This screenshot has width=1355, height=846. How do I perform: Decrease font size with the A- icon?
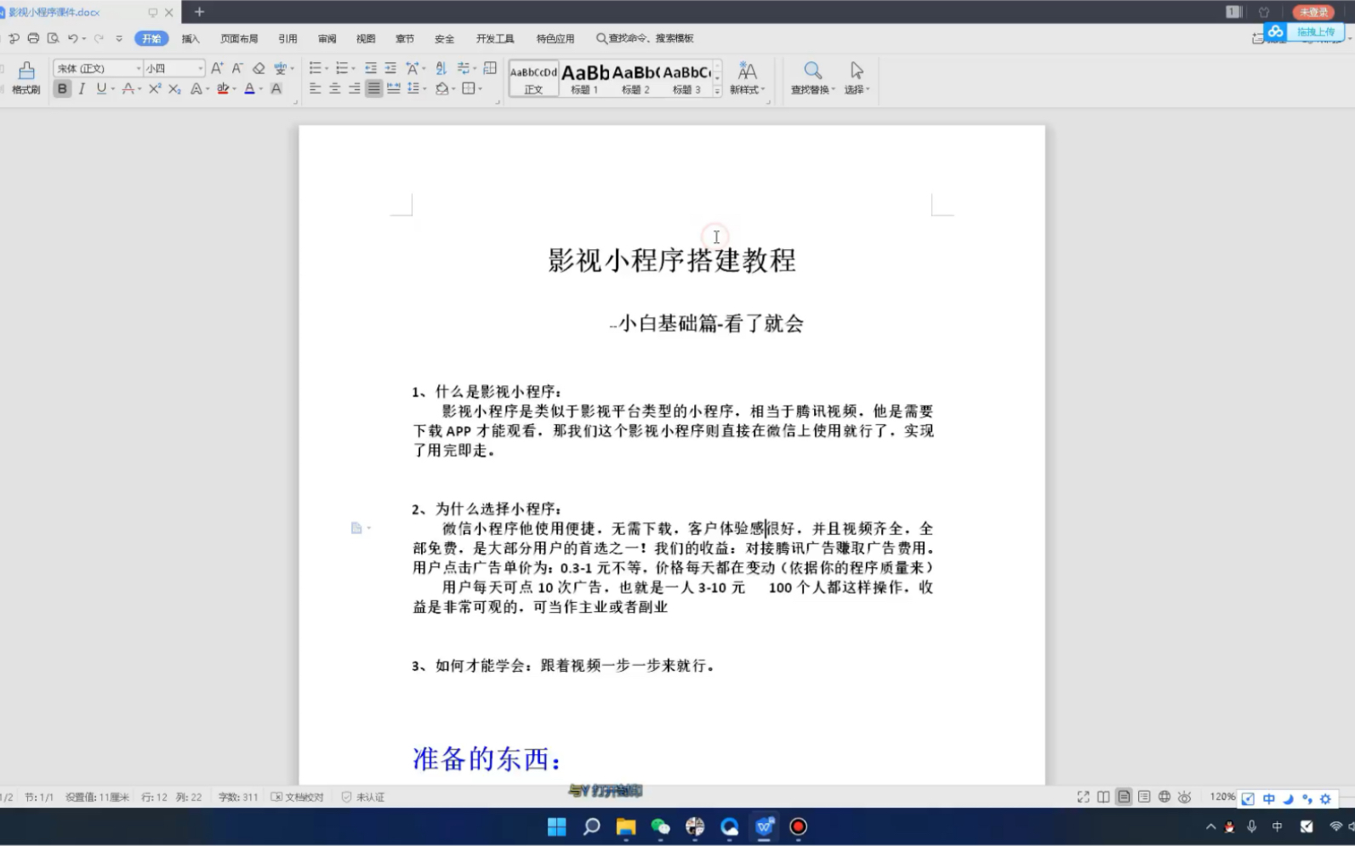click(237, 68)
